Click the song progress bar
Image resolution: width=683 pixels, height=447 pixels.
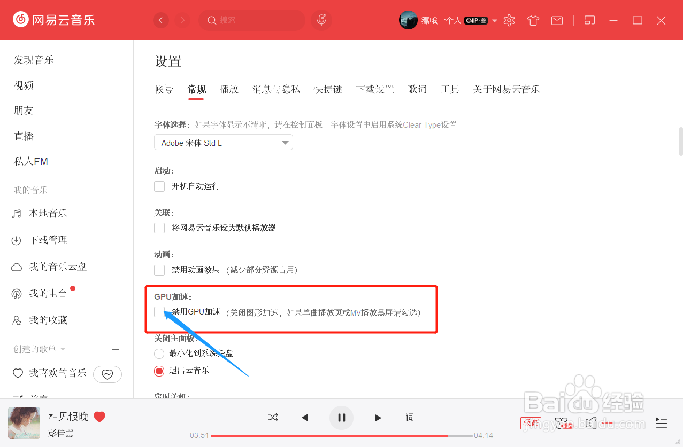pyautogui.click(x=341, y=436)
